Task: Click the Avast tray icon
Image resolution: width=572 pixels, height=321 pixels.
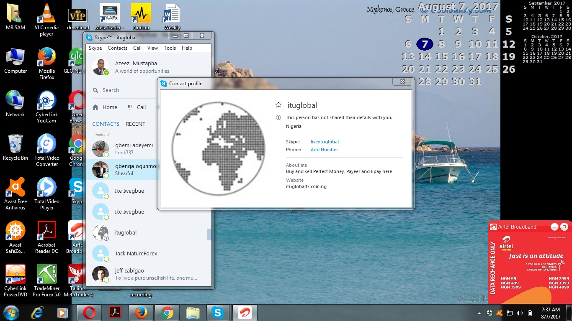Action: click(499, 313)
